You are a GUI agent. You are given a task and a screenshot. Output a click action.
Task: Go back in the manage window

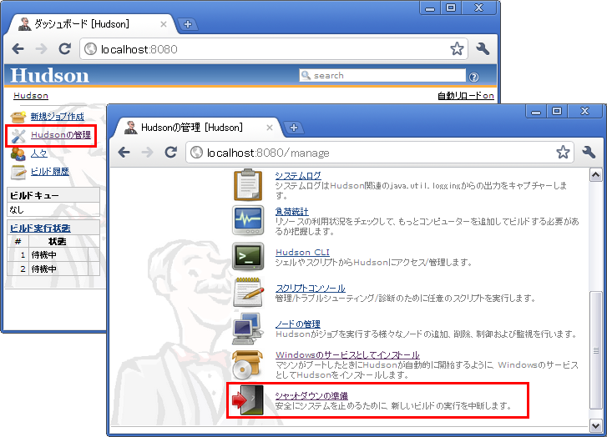(x=124, y=152)
